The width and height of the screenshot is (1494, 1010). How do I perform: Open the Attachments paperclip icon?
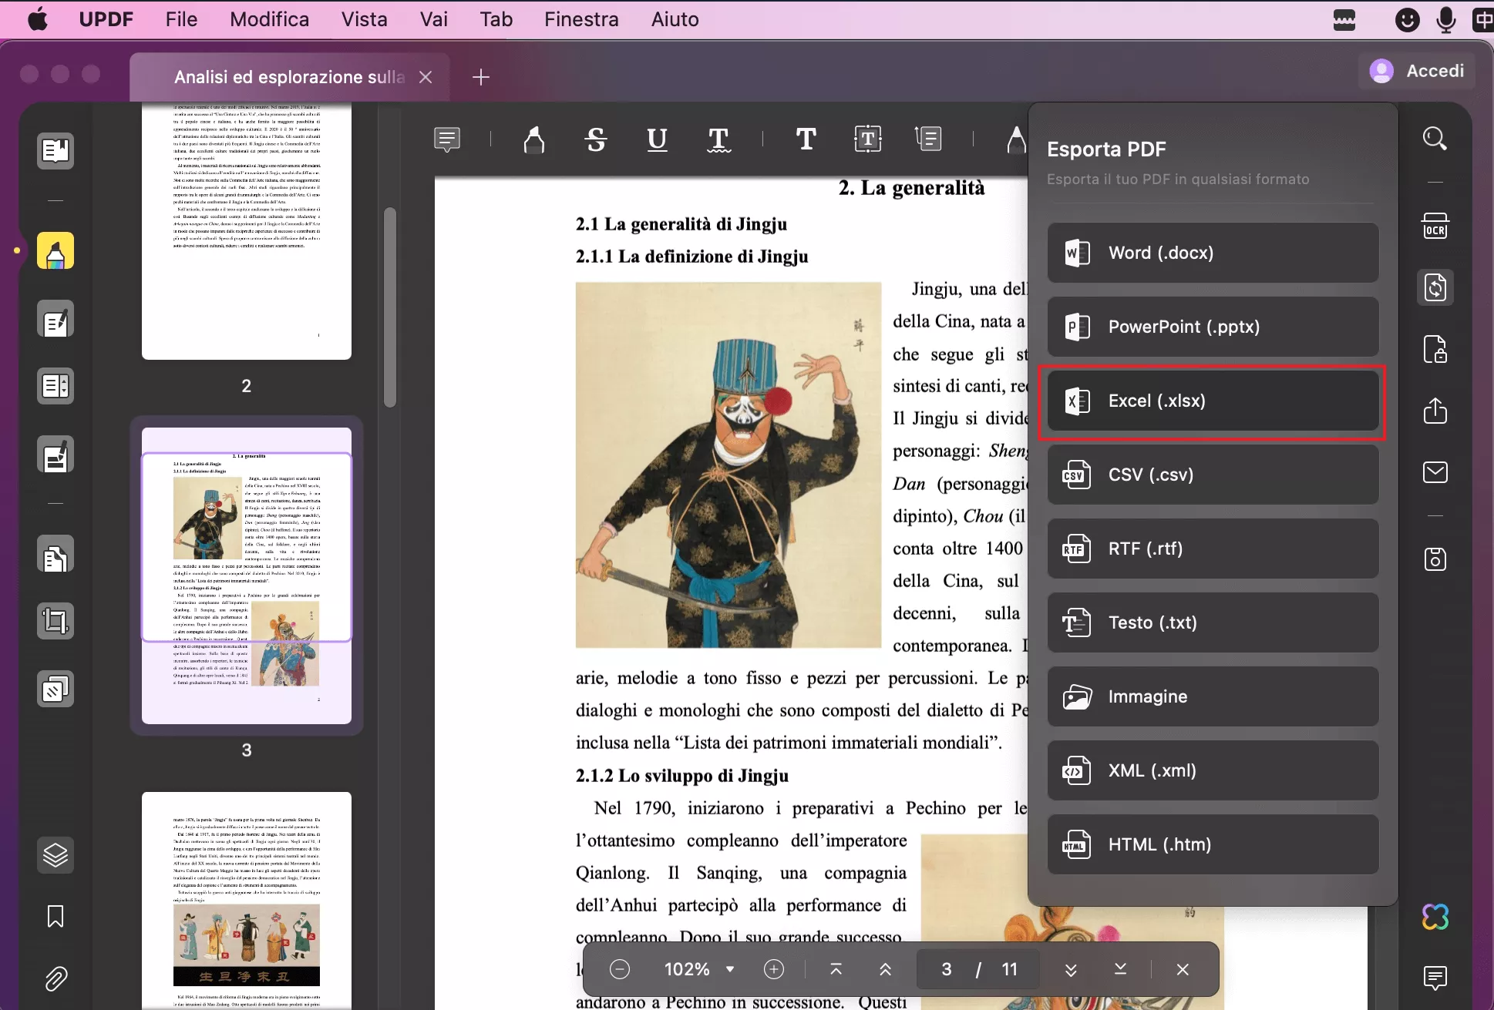[x=56, y=978]
